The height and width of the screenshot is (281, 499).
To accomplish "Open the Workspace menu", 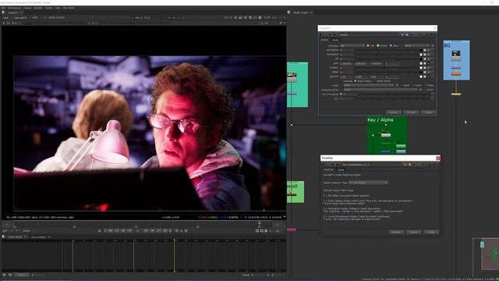I will point(14,8).
